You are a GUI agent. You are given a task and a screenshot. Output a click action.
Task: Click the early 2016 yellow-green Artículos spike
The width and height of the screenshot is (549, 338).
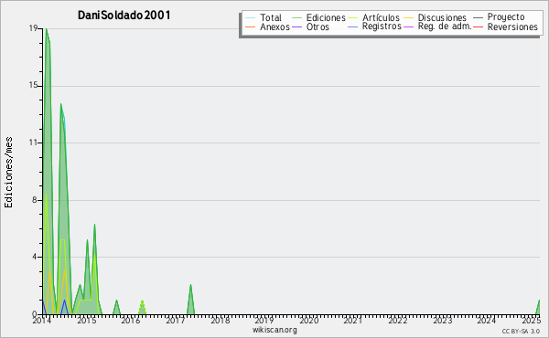pyautogui.click(x=142, y=307)
